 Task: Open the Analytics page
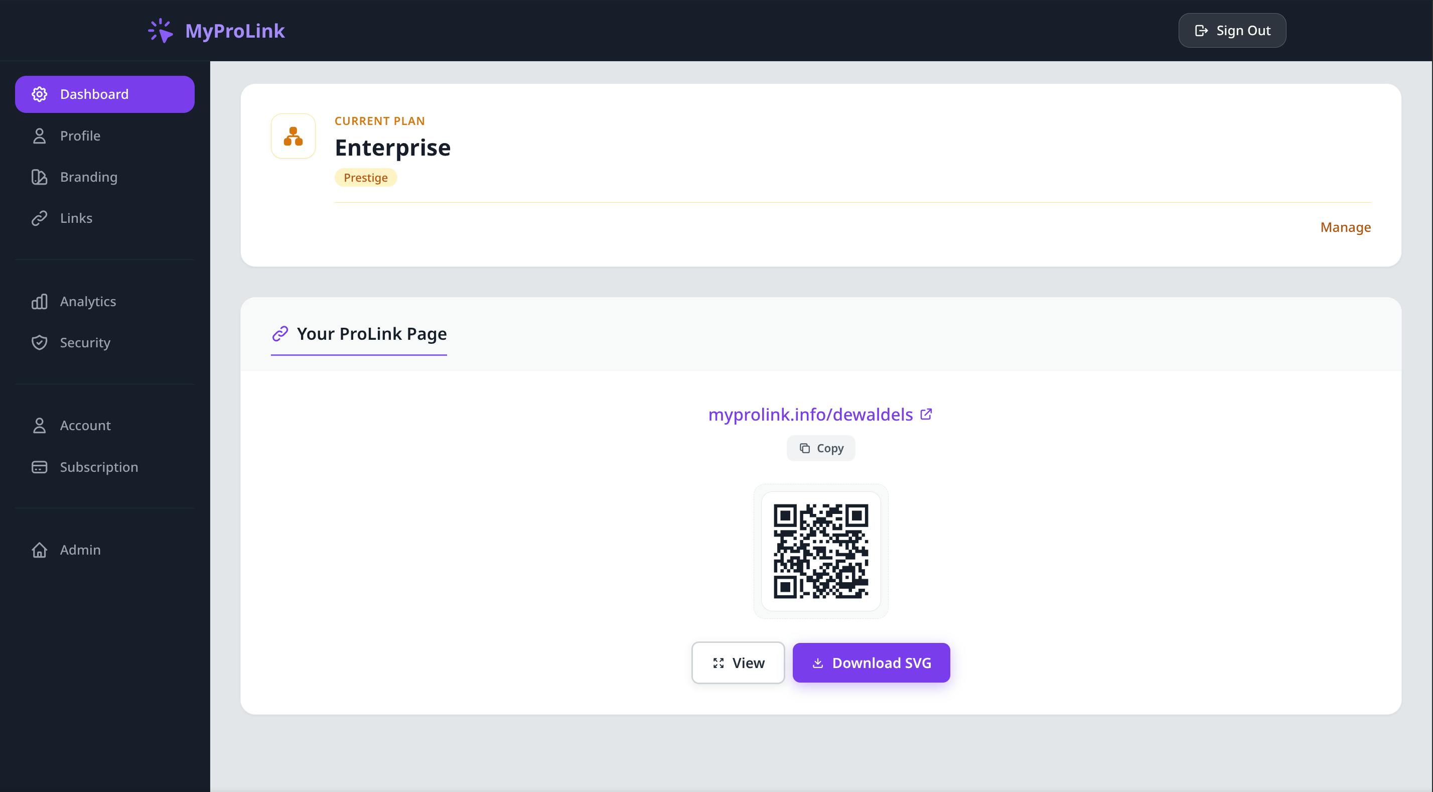104,302
